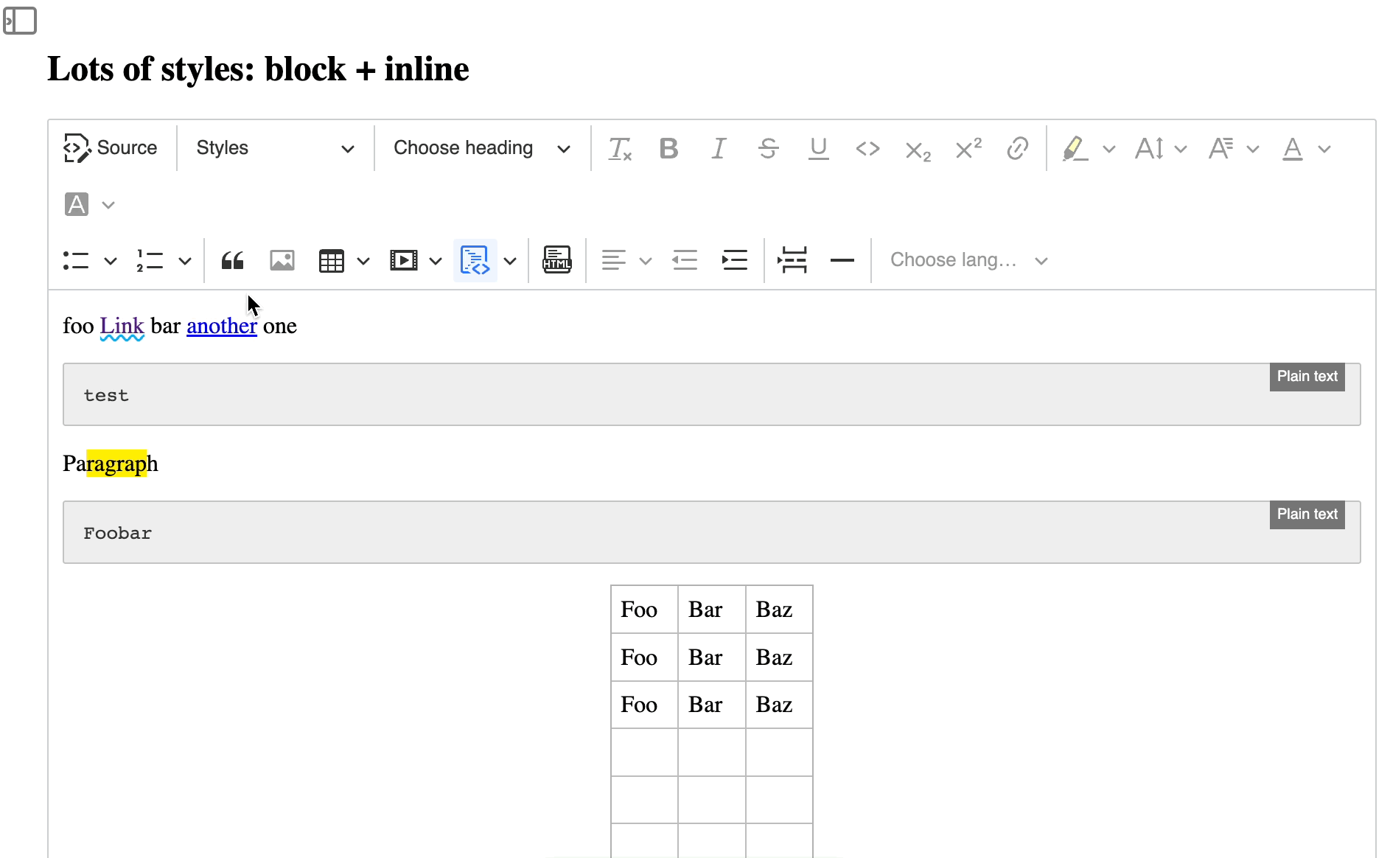Screen dimensions: 1390x858
Task: Open the Choose language dropdown
Action: pos(965,259)
